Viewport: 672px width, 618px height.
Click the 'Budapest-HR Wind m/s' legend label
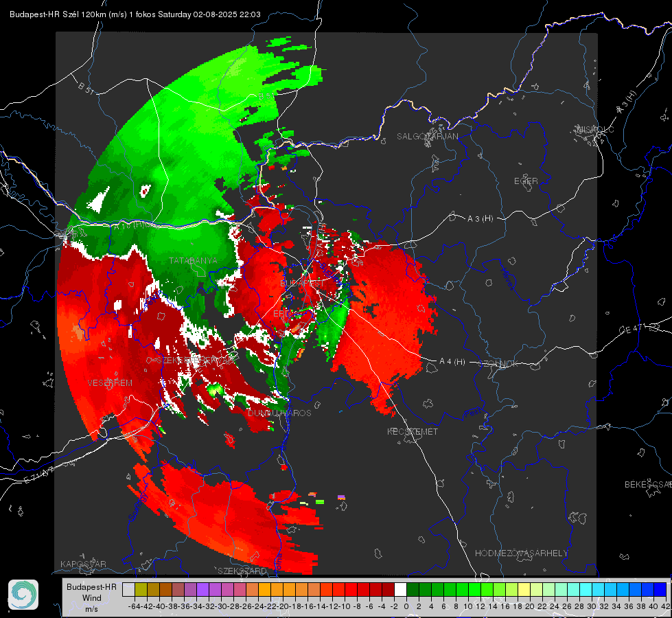click(x=91, y=598)
